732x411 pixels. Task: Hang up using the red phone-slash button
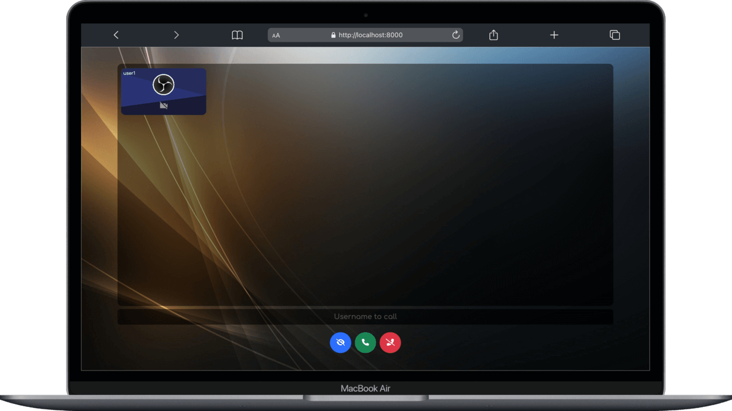(391, 342)
